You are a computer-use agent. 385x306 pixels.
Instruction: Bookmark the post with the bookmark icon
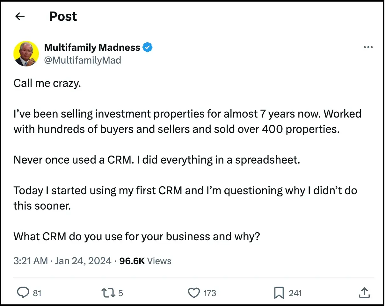279,293
